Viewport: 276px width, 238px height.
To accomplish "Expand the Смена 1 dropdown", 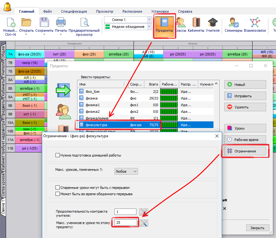I will coord(149,20).
